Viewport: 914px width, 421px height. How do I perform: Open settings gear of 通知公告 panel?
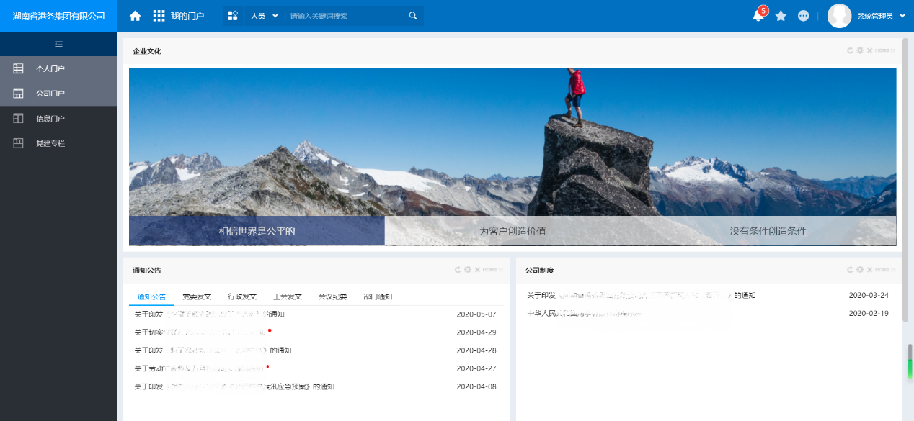click(x=467, y=270)
